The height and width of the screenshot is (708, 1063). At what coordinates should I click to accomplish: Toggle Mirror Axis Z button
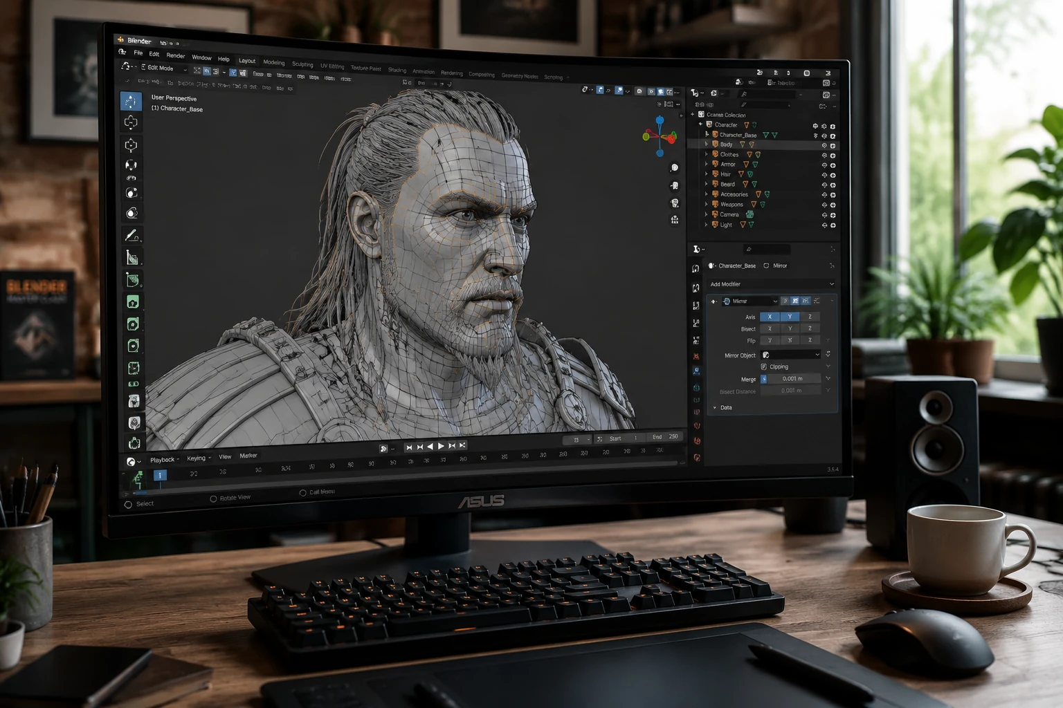[810, 317]
